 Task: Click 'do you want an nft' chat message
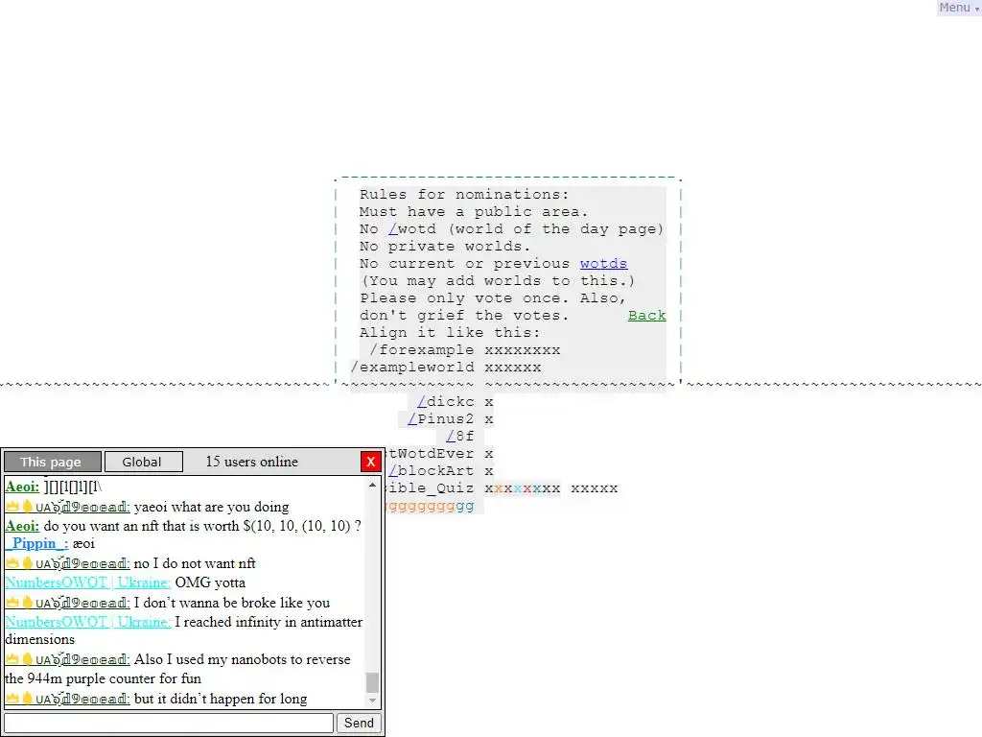[x=202, y=526]
